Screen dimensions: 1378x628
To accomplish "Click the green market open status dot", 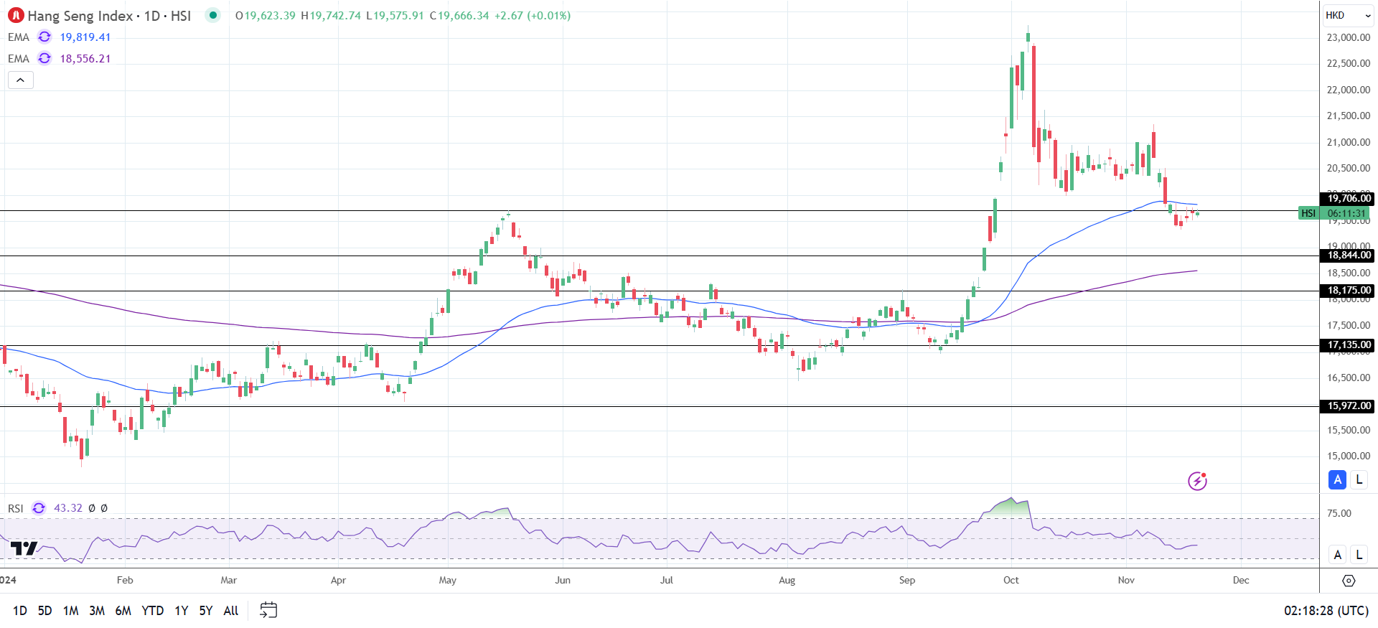I will tap(213, 15).
